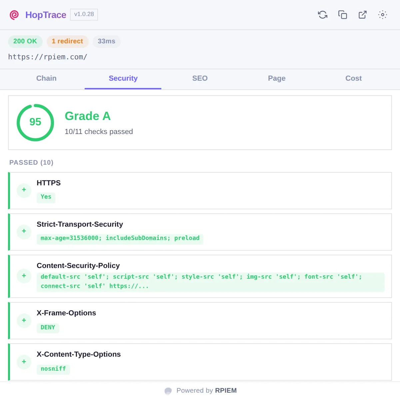Click the refresh icon in the header
This screenshot has height=400, width=400.
coord(323,15)
